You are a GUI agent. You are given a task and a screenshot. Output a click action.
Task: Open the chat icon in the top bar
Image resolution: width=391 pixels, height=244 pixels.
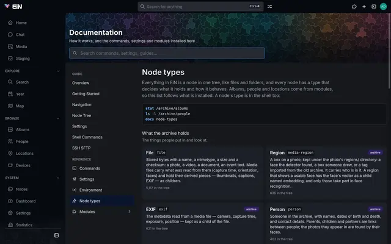coord(354,7)
